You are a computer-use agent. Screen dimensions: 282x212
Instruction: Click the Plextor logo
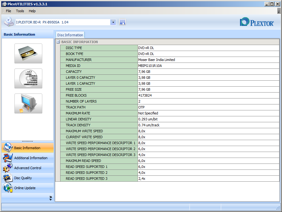[257, 22]
